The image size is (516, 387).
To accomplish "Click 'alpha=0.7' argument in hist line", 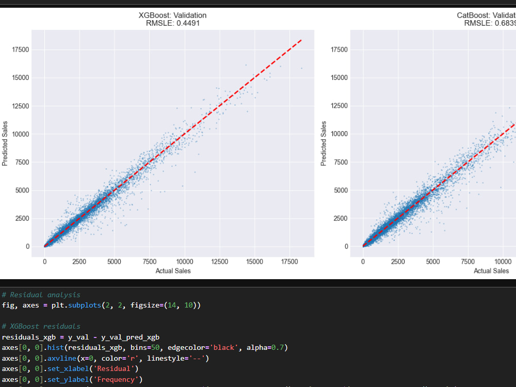I will pos(265,347).
